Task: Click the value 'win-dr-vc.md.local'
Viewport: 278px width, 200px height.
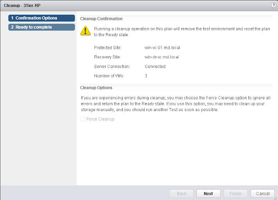Action: pyautogui.click(x=162, y=57)
